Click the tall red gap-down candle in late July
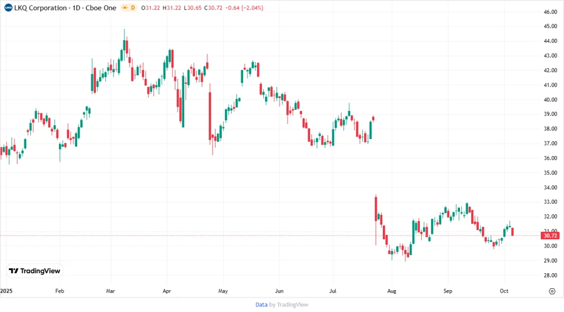564x312 pixels. [375, 209]
